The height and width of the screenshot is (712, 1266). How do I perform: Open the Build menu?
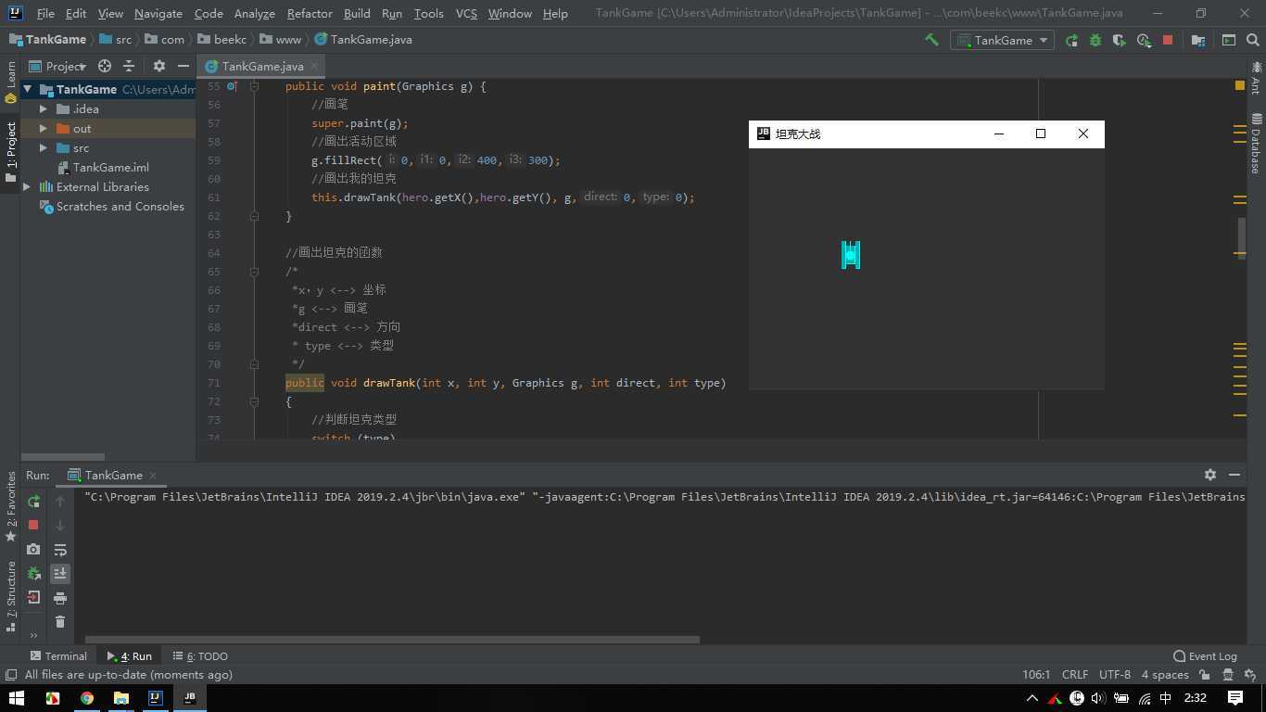tap(357, 14)
